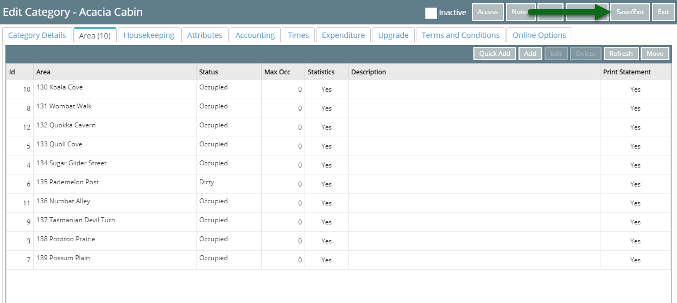Screen dimensions: 677x303
Task: Click the Description column header
Action: [474, 72]
